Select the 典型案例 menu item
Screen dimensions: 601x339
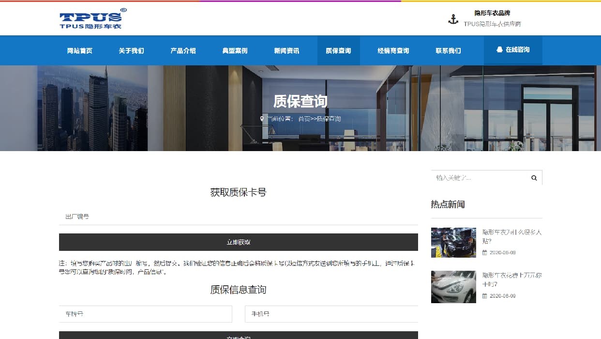click(x=235, y=50)
